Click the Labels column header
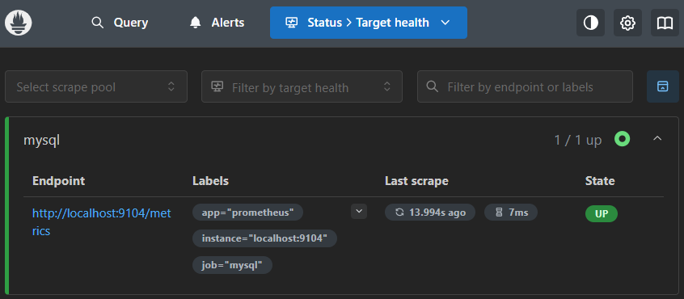Viewport: 684px width, 299px height. click(x=211, y=181)
